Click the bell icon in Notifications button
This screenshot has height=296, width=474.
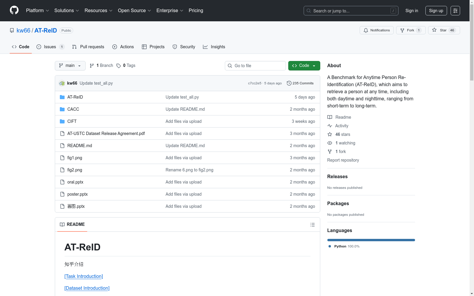[366, 30]
